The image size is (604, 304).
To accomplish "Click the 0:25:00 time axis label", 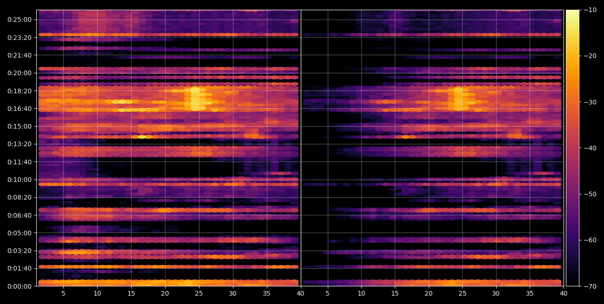I will point(20,19).
